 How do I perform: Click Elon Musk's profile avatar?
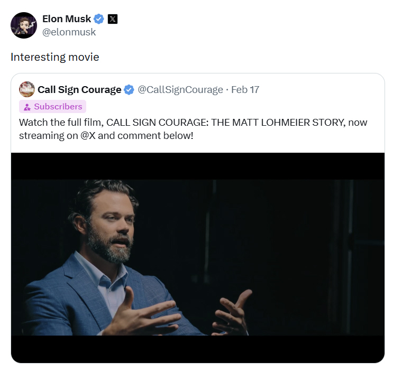(x=24, y=25)
